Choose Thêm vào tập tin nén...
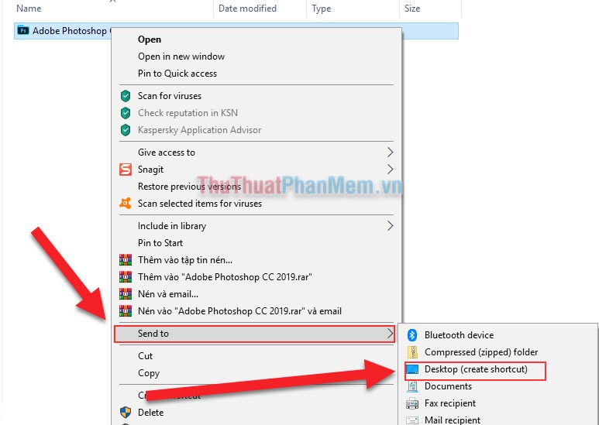The image size is (599, 425). coord(185,260)
